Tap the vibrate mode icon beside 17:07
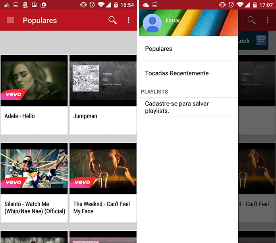276x243 pixels. pos(222,5)
